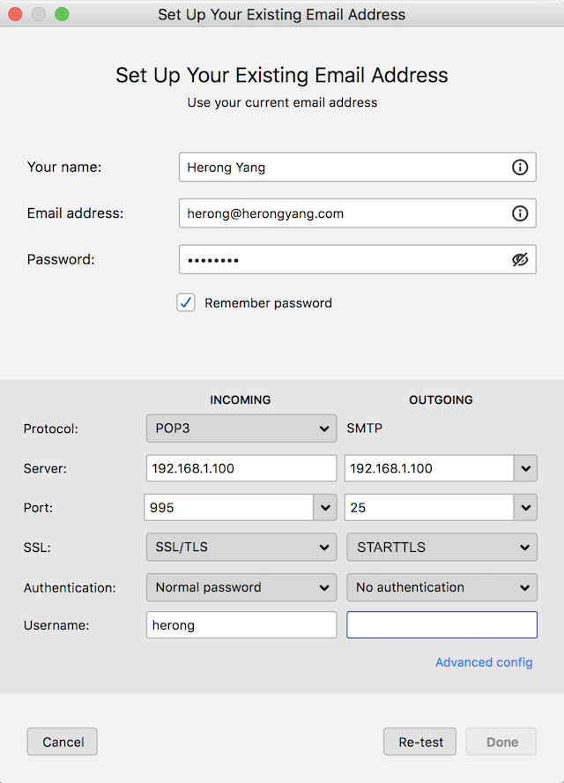Open the outgoing Authentication dropdown
564x783 pixels.
click(x=442, y=587)
